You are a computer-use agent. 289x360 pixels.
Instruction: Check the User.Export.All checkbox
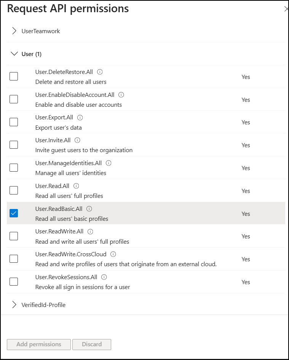14,122
